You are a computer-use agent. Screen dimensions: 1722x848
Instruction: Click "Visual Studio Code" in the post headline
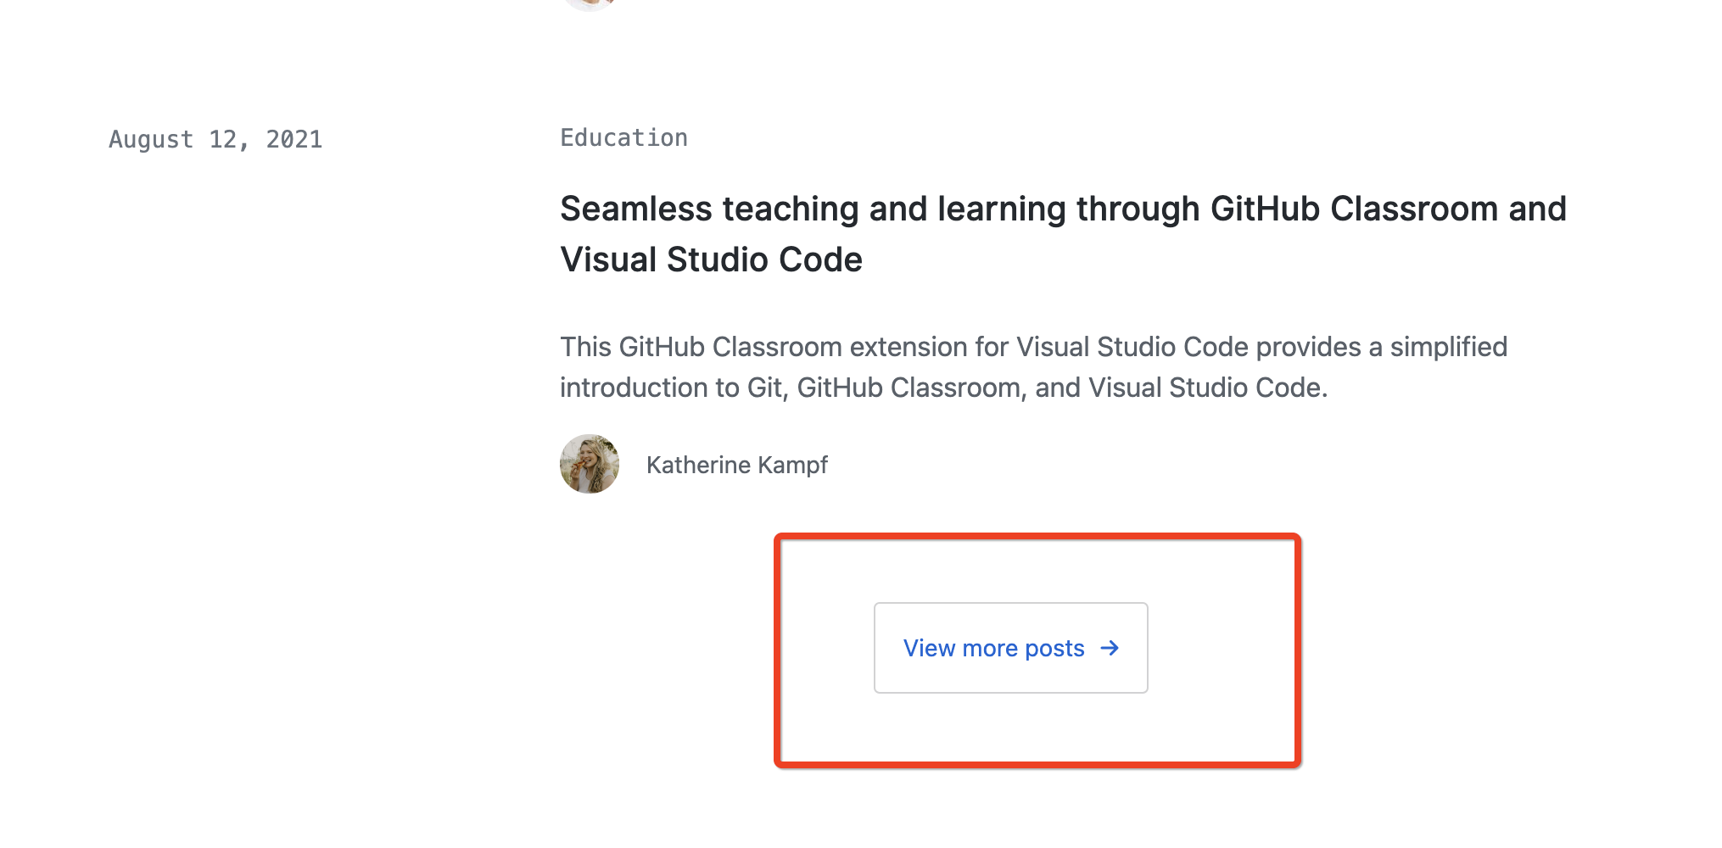point(711,259)
